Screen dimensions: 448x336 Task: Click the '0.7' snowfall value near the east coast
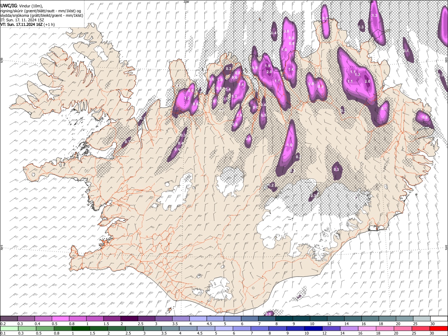384,109
